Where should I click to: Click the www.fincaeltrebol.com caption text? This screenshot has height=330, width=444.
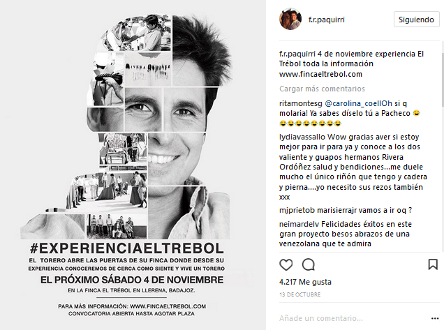pos(320,74)
